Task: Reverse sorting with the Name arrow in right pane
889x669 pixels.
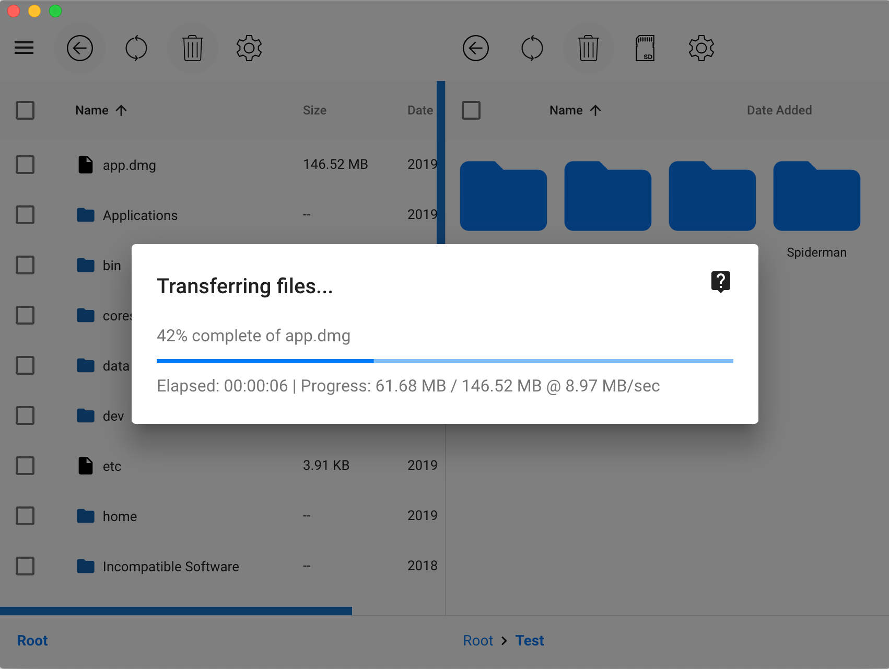Action: pyautogui.click(x=595, y=110)
